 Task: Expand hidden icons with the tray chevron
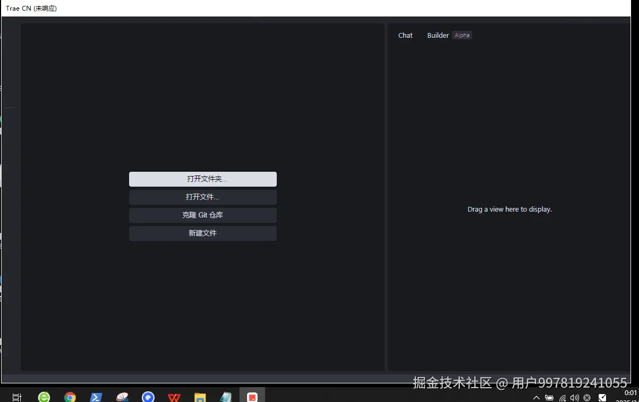536,397
